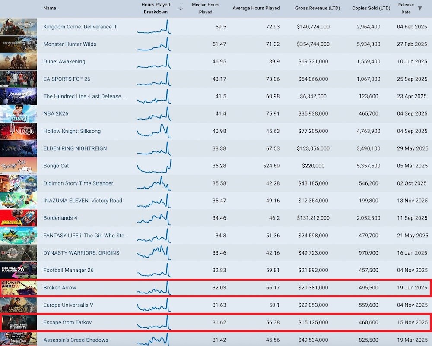The width and height of the screenshot is (432, 346).
Task: Open Bongo Cat title link
Action: click(x=56, y=166)
